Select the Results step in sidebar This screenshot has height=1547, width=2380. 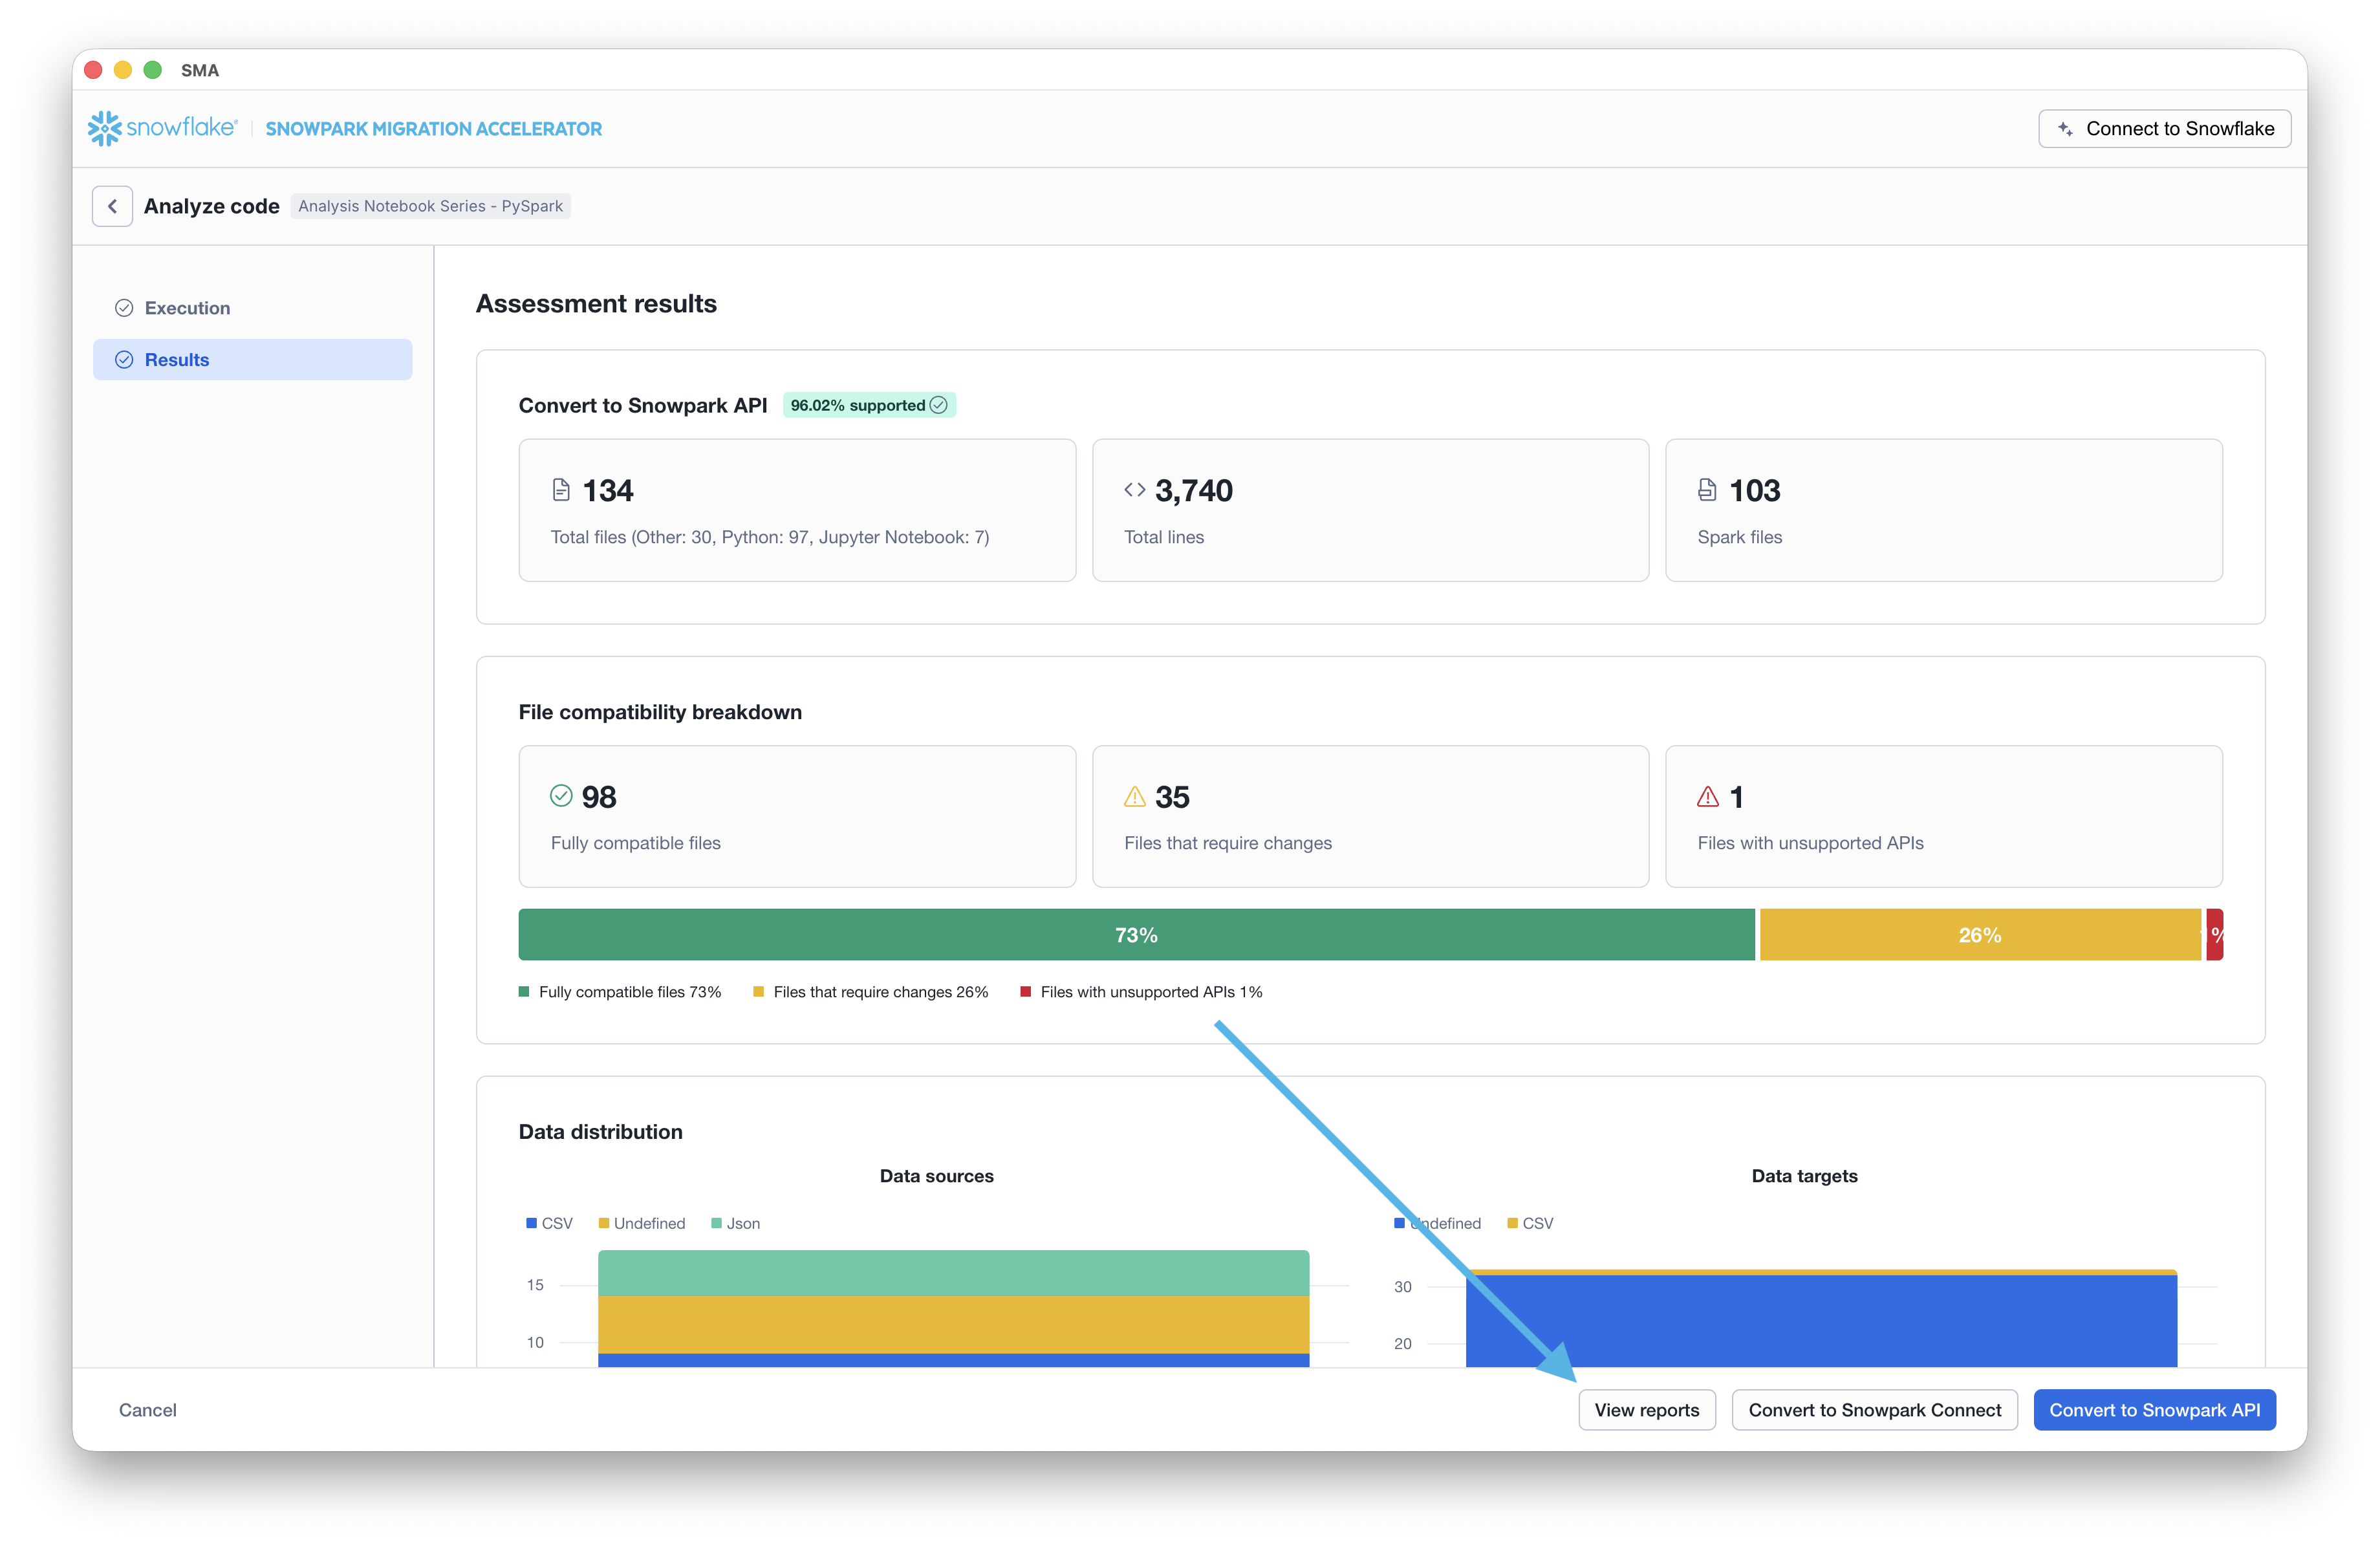point(177,360)
